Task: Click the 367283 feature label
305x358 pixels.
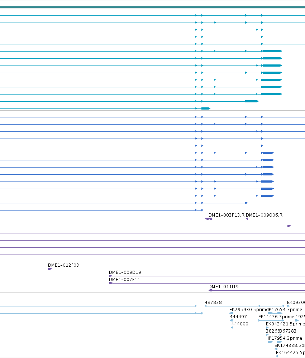Action: point(288,331)
